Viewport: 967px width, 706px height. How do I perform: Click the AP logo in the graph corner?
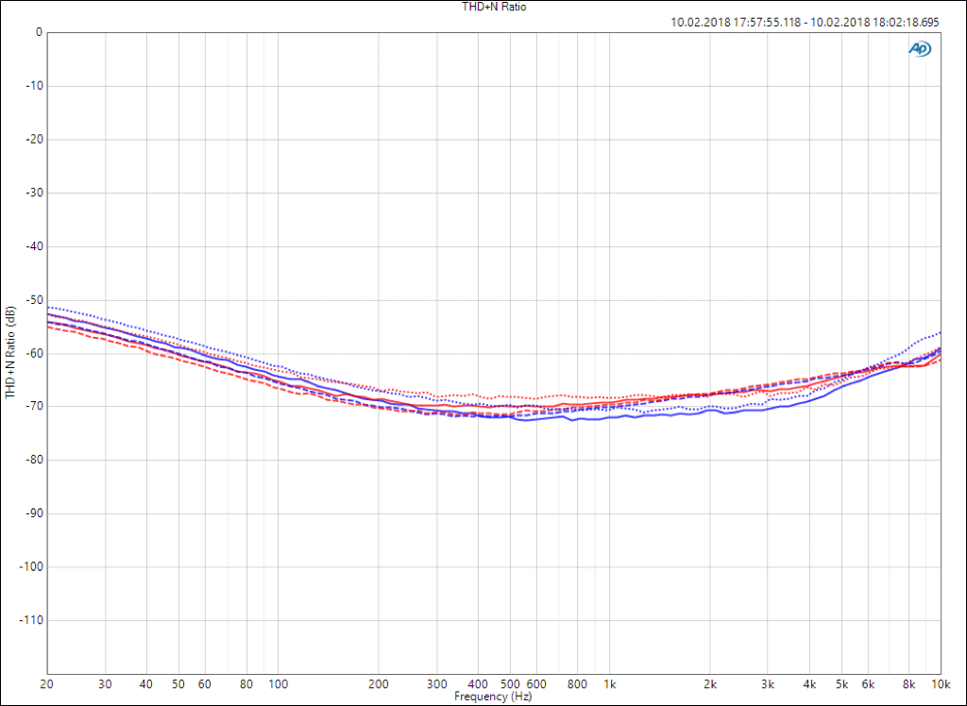click(x=918, y=48)
